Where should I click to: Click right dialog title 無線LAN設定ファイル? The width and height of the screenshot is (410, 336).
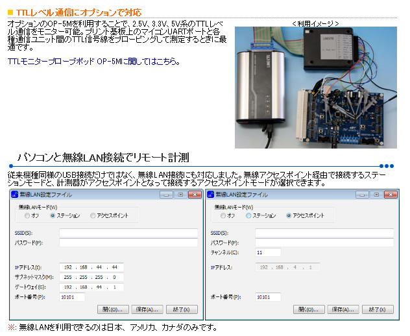coord(241,195)
